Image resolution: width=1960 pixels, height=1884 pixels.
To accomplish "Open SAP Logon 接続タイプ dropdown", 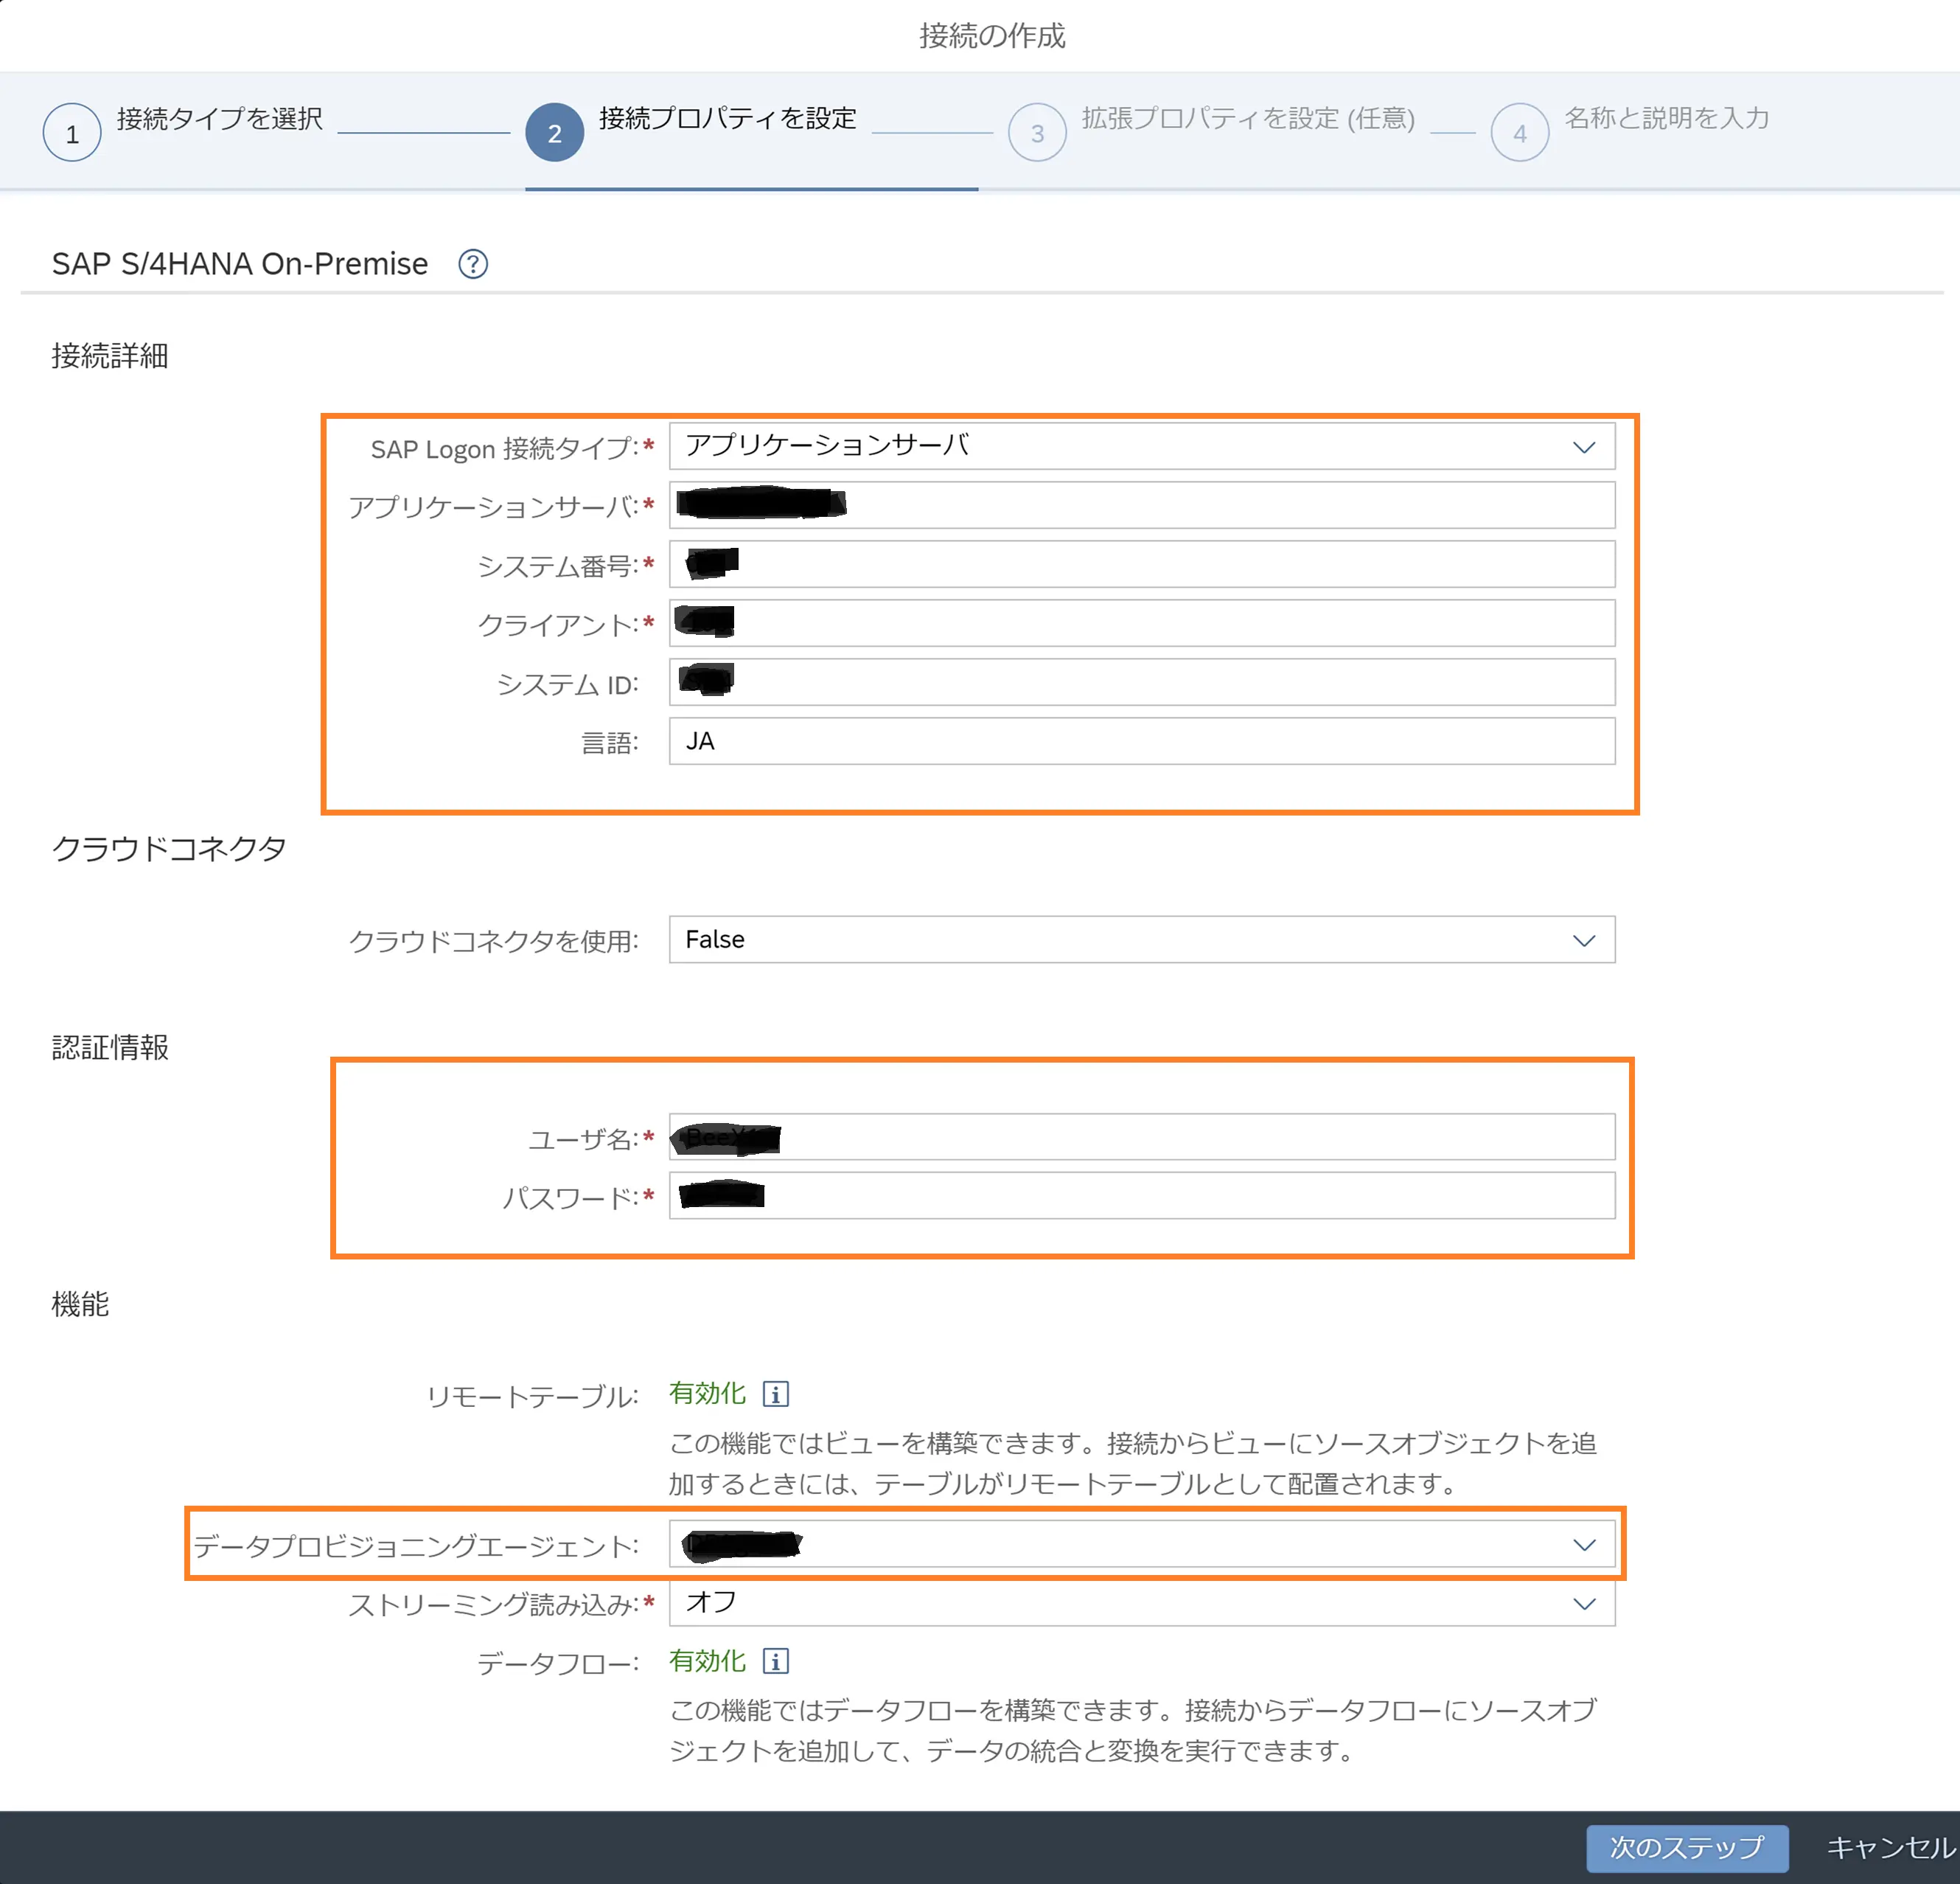I will (1142, 446).
